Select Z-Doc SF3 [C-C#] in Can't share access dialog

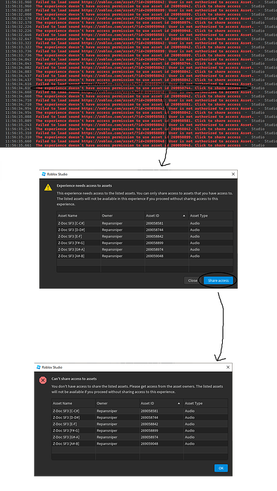click(66, 411)
